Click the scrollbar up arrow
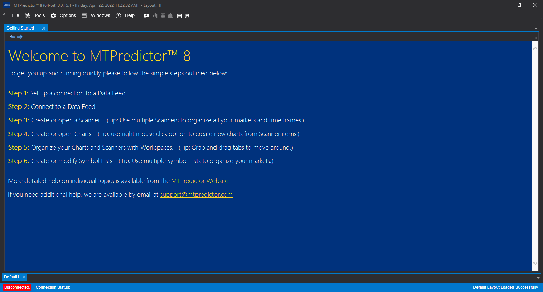Viewport: 543px width, 292px height. click(x=536, y=48)
